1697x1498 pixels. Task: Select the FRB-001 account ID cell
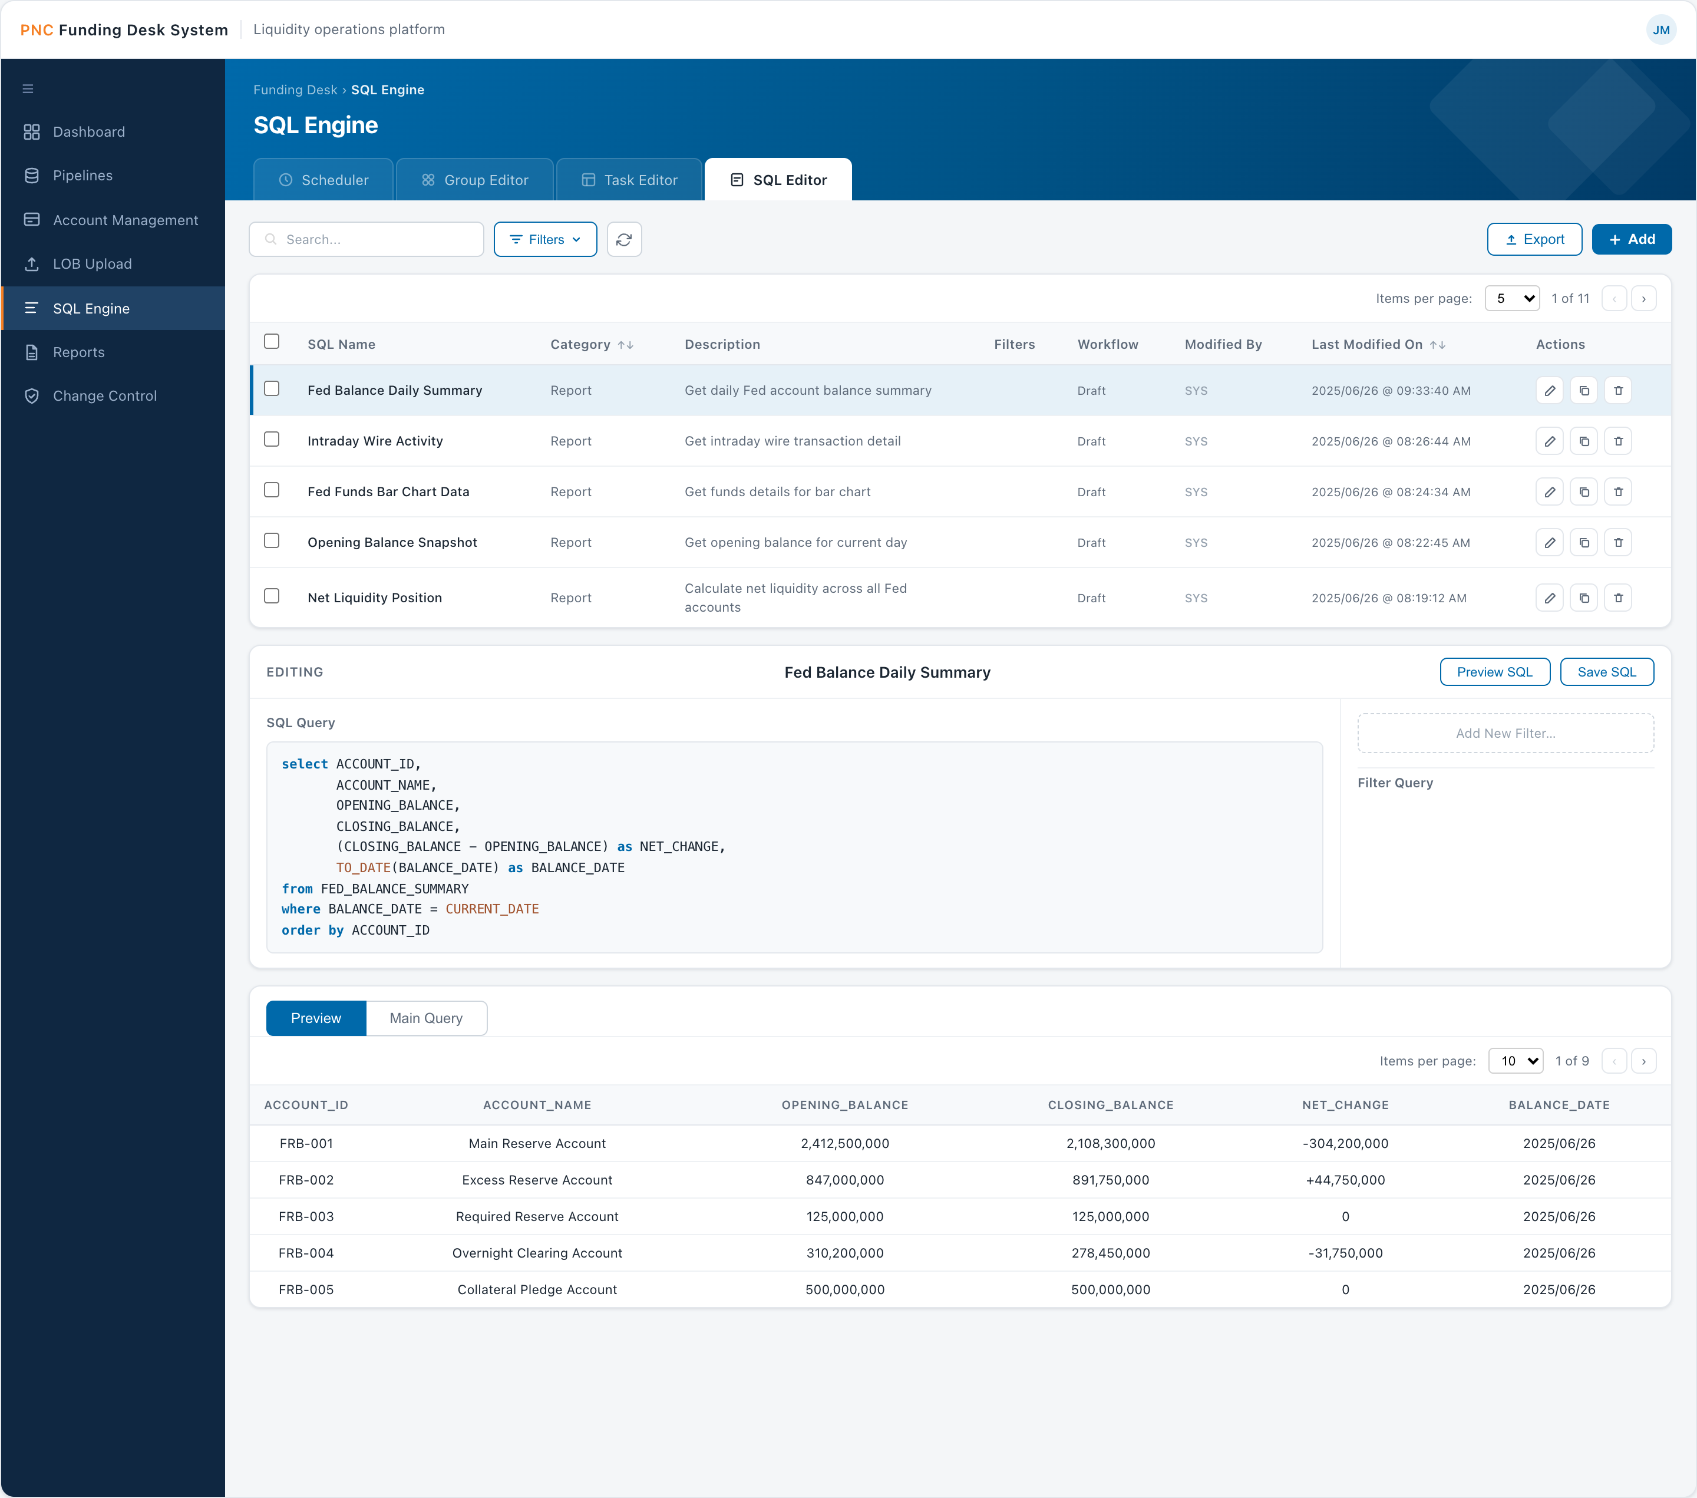(x=306, y=1143)
